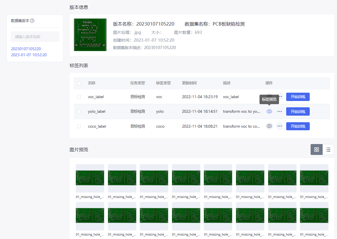337x239 pixels.
Task: Toggle select-all checkbox in table header
Action: point(79,83)
